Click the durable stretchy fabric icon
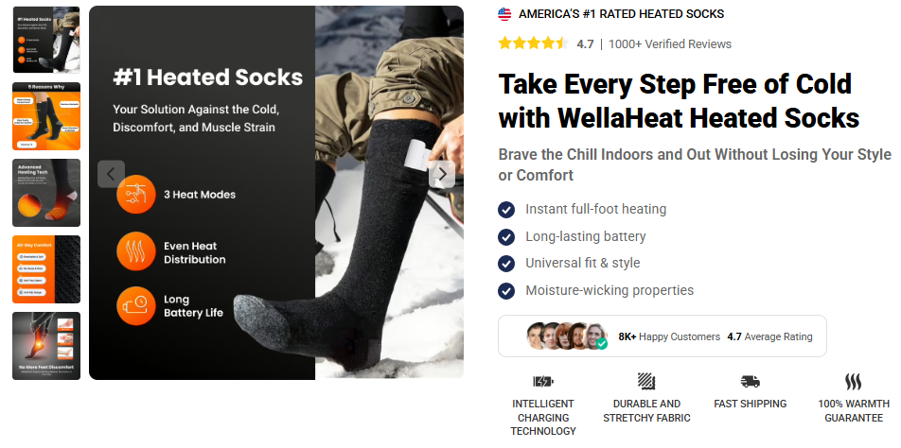The width and height of the screenshot is (901, 448). pos(646,382)
